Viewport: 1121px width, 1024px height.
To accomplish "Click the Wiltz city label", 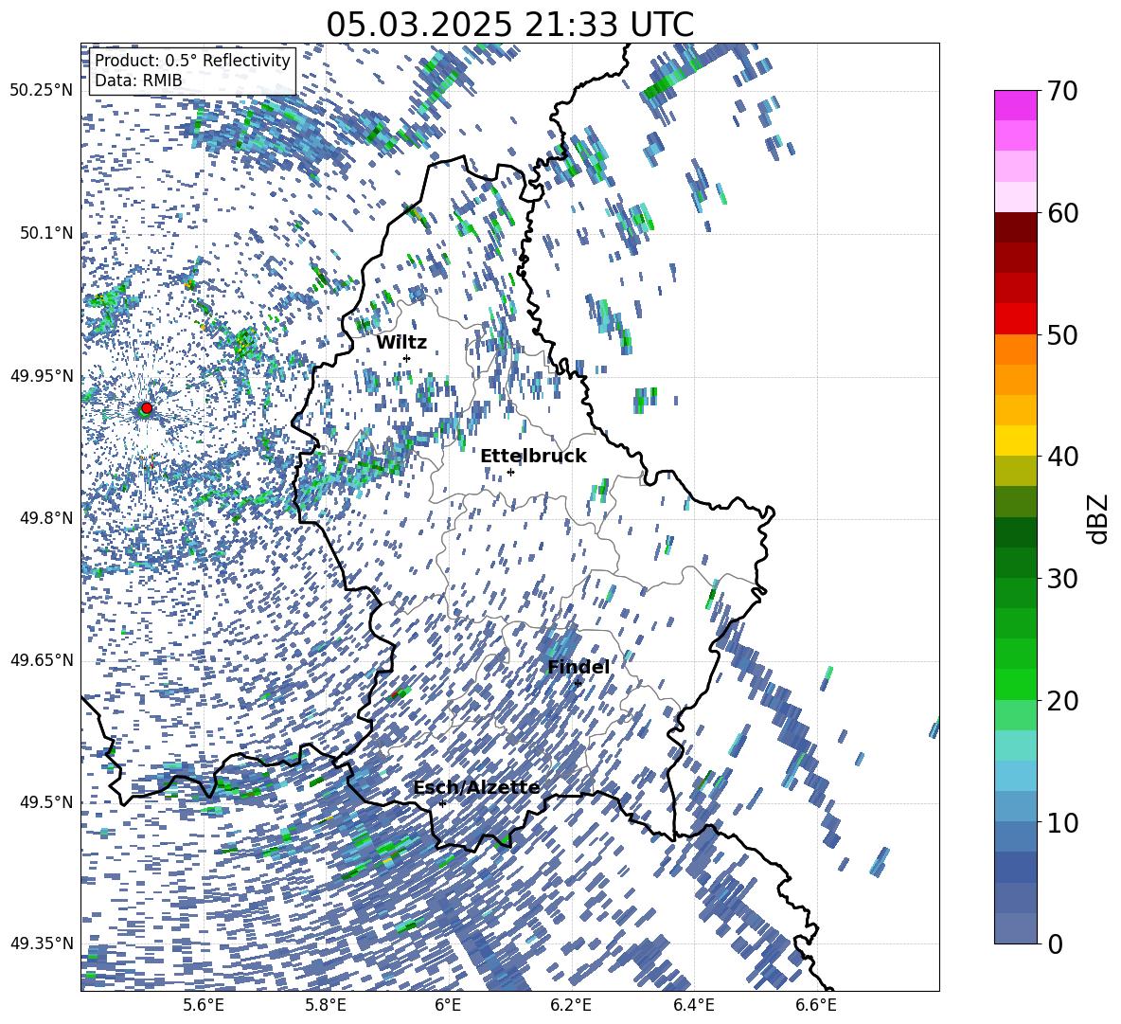I will click(401, 343).
